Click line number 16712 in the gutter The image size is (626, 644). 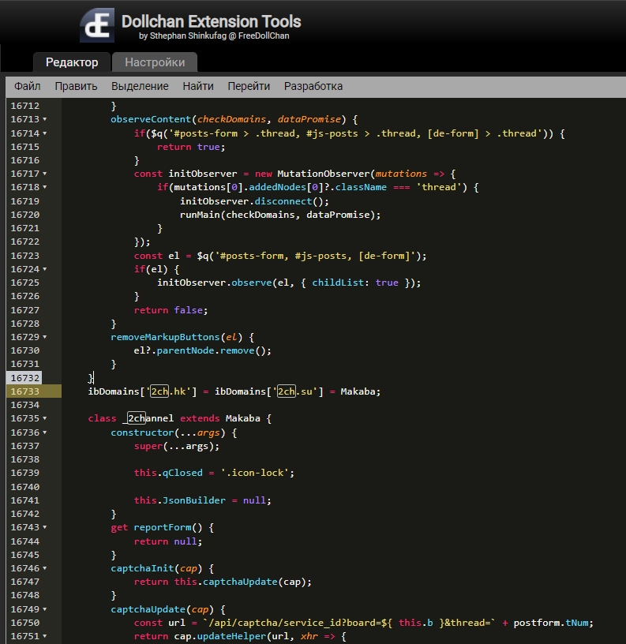[25, 106]
